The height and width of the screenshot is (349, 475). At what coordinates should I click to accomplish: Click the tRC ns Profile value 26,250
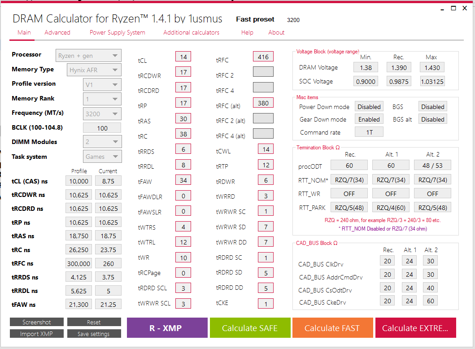79,250
